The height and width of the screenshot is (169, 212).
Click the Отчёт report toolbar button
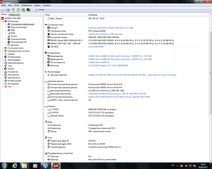(39, 10)
